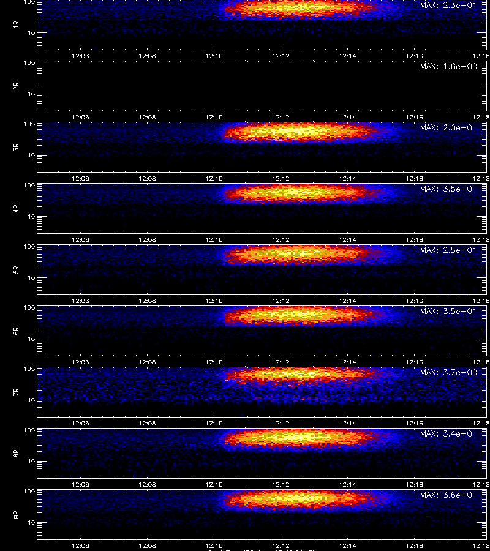490x551 pixels.
Task: Click the '10' y-axis label of panel 1R
Action: (32, 33)
